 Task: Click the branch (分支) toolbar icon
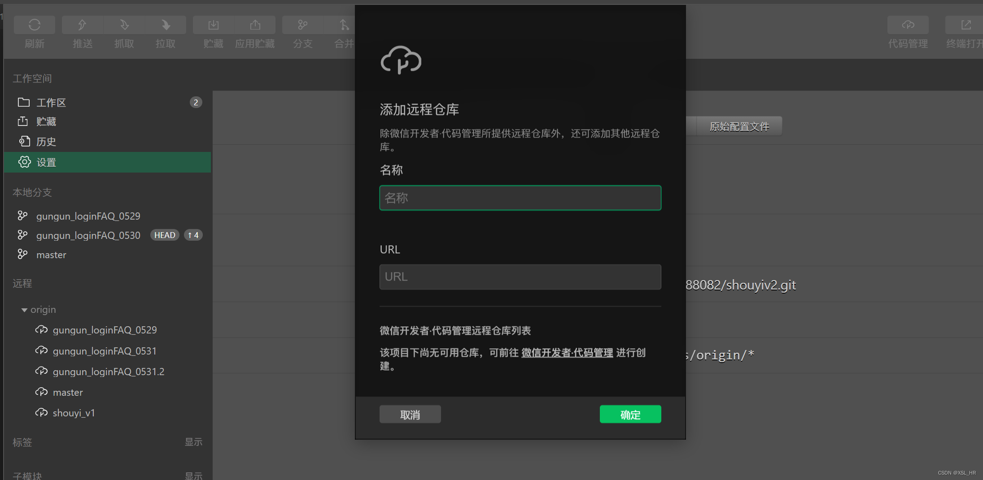pos(303,25)
